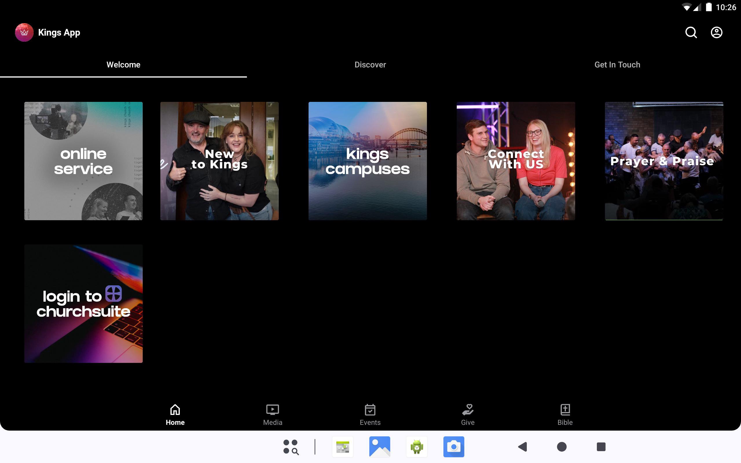Open the user profile icon
Image resolution: width=741 pixels, height=463 pixels.
716,32
